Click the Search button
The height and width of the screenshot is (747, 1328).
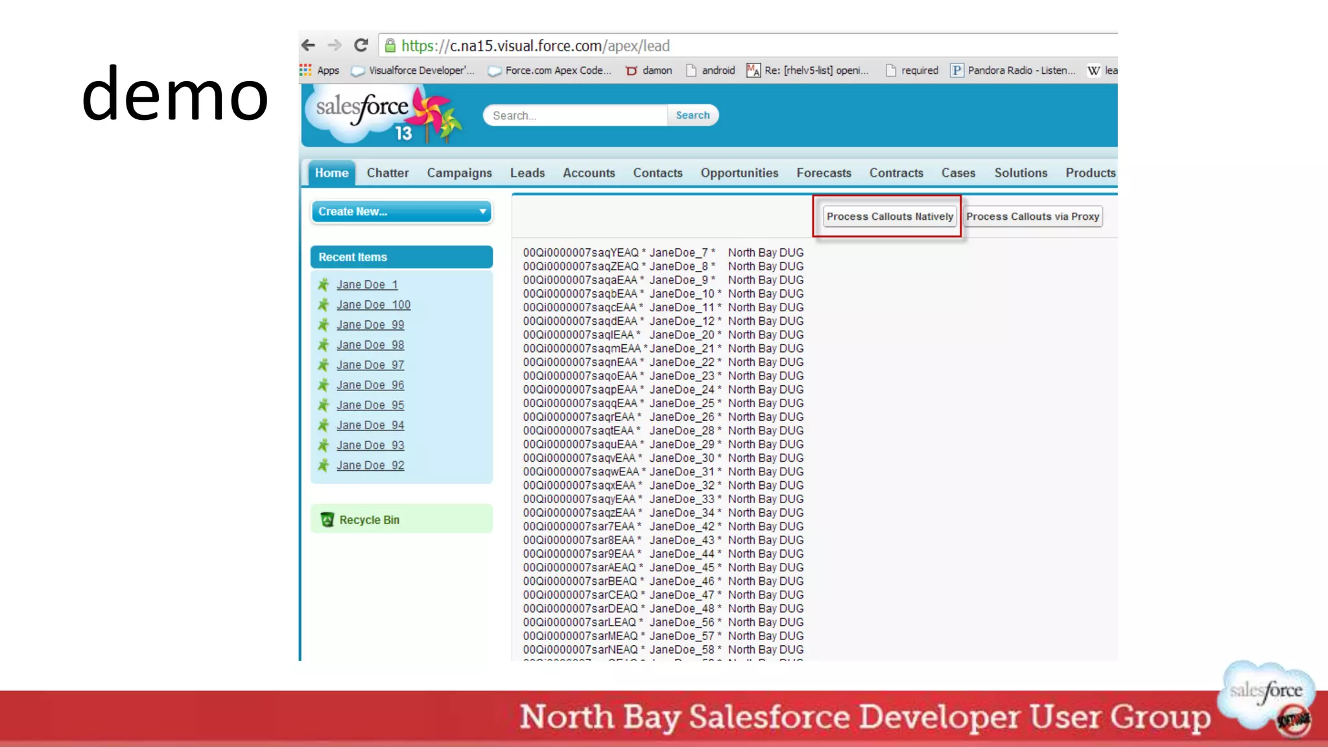(x=693, y=115)
